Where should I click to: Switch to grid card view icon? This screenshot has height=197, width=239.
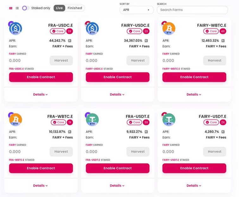point(11,8)
